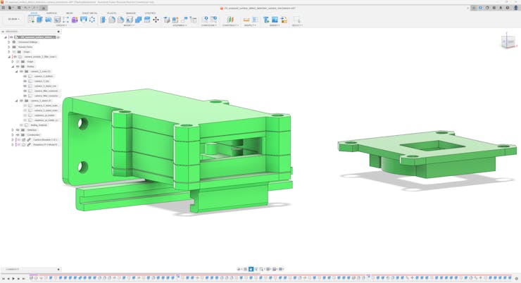The height and width of the screenshot is (283, 521).
Task: Collapse the camera_3_main folder
Action: pos(17,71)
